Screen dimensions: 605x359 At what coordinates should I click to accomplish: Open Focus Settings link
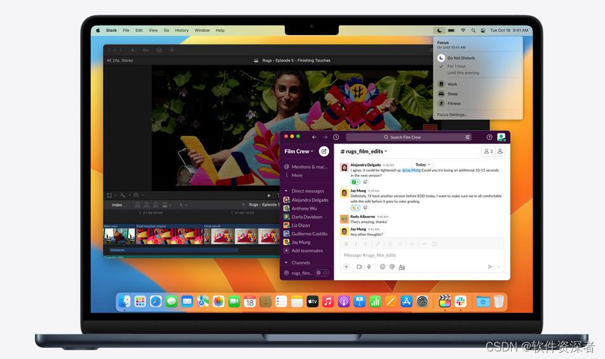(x=452, y=114)
